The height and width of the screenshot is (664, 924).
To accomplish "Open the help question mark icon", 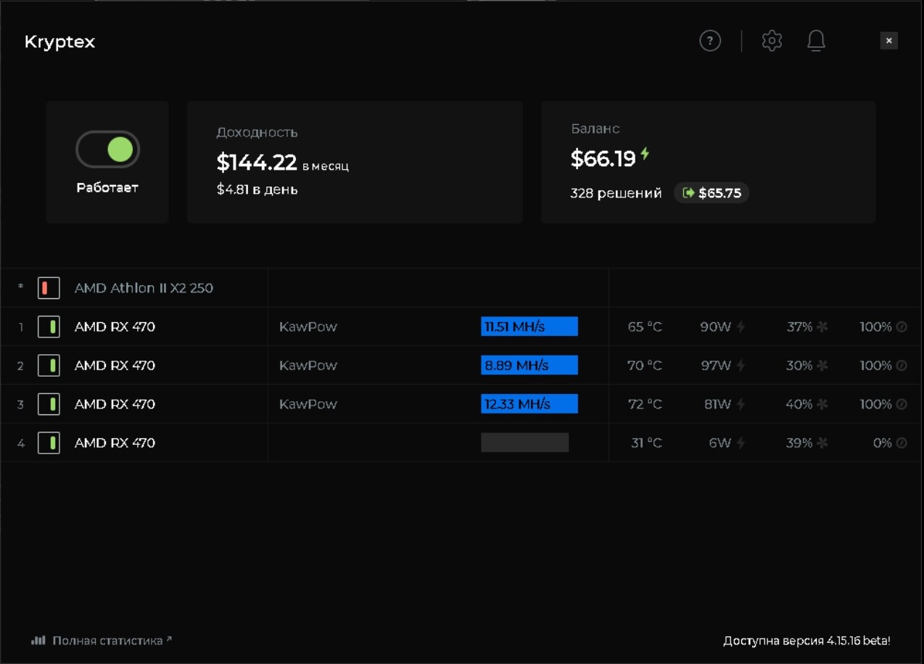I will click(x=710, y=41).
